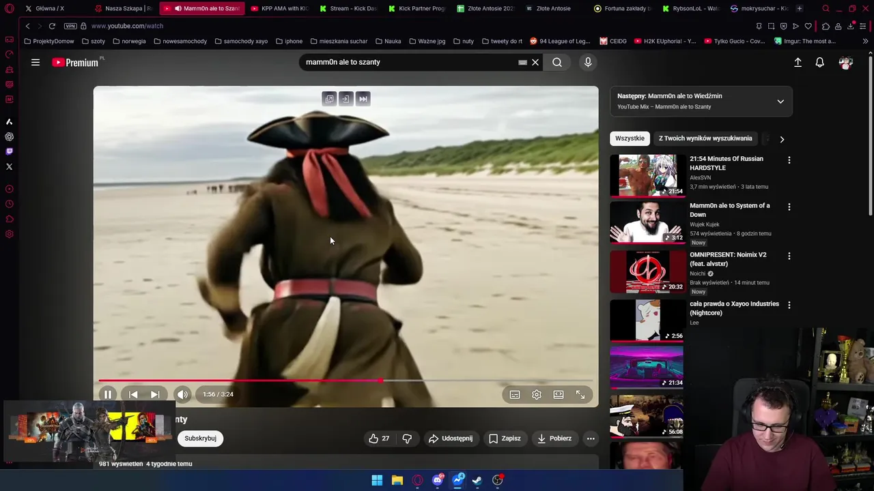Go to the YouTube Premium home logo
The image size is (874, 491).
(76, 62)
